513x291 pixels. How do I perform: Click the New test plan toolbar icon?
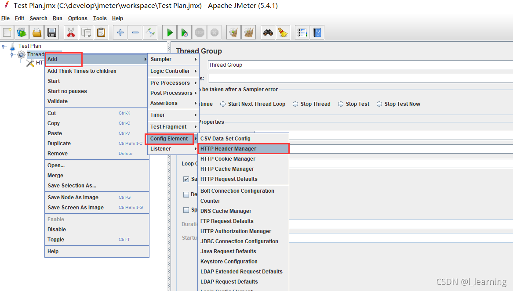click(7, 32)
